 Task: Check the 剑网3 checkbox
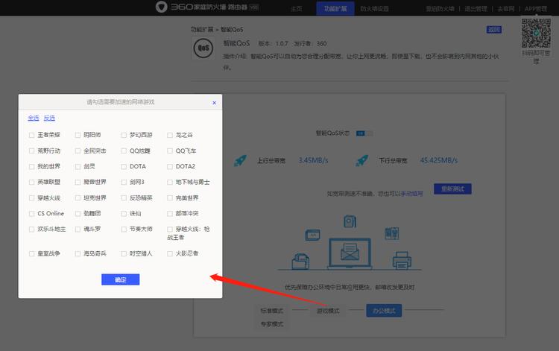coord(124,182)
